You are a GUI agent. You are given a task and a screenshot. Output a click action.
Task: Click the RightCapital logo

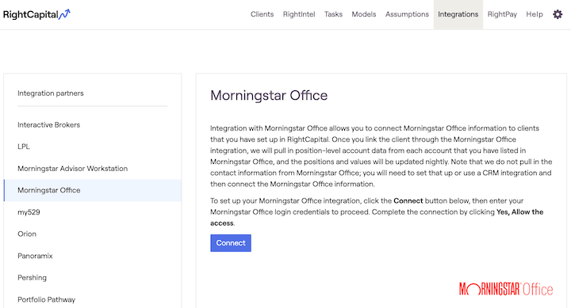coord(36,14)
